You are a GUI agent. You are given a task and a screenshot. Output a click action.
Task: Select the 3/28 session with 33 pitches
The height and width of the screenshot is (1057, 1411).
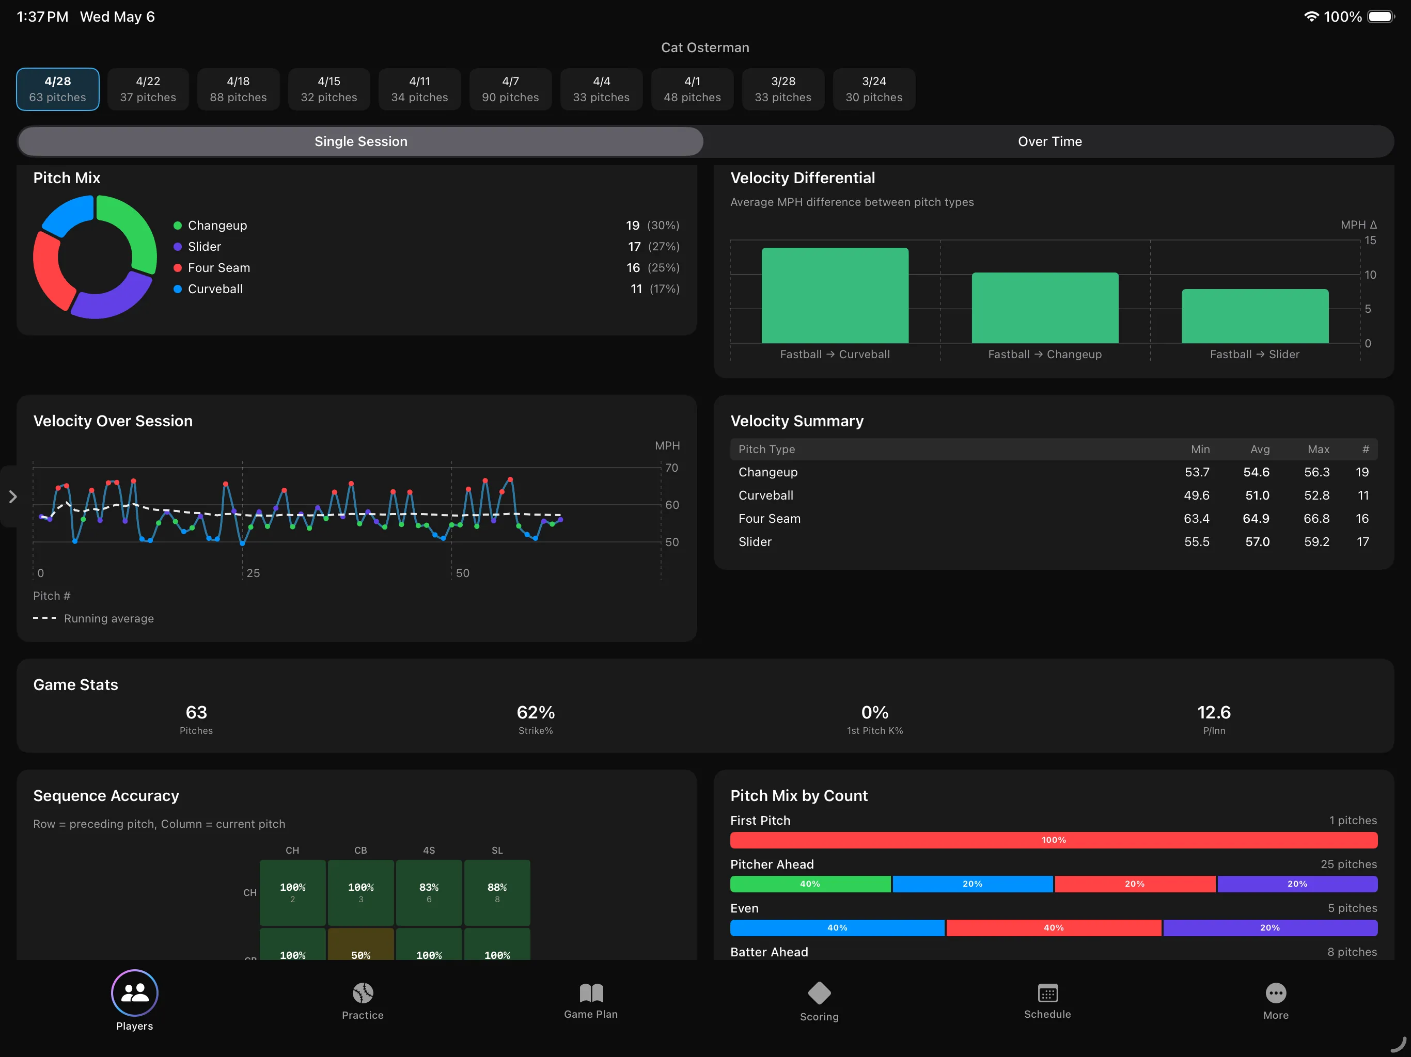(x=783, y=89)
